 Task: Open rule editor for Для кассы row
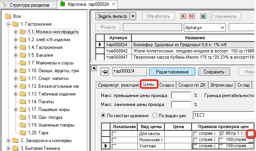pos(251,134)
